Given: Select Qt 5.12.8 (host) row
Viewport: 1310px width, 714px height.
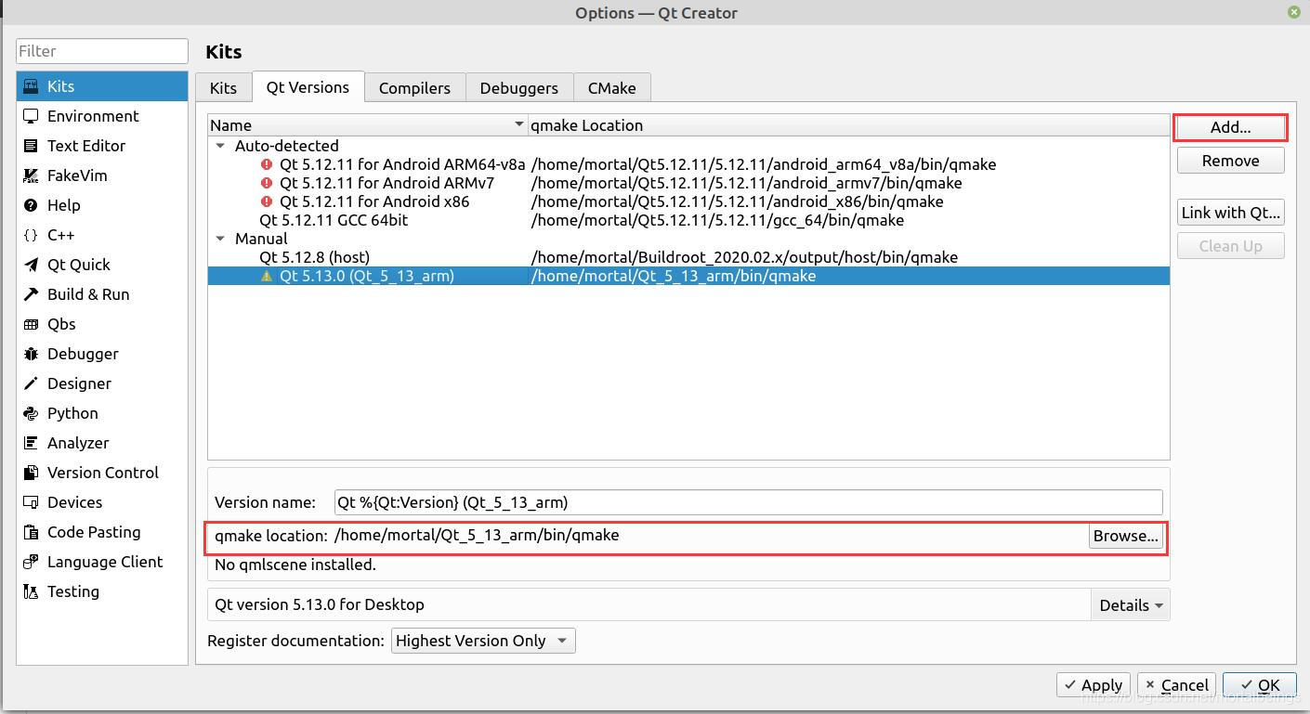Looking at the screenshot, I should click(x=688, y=257).
